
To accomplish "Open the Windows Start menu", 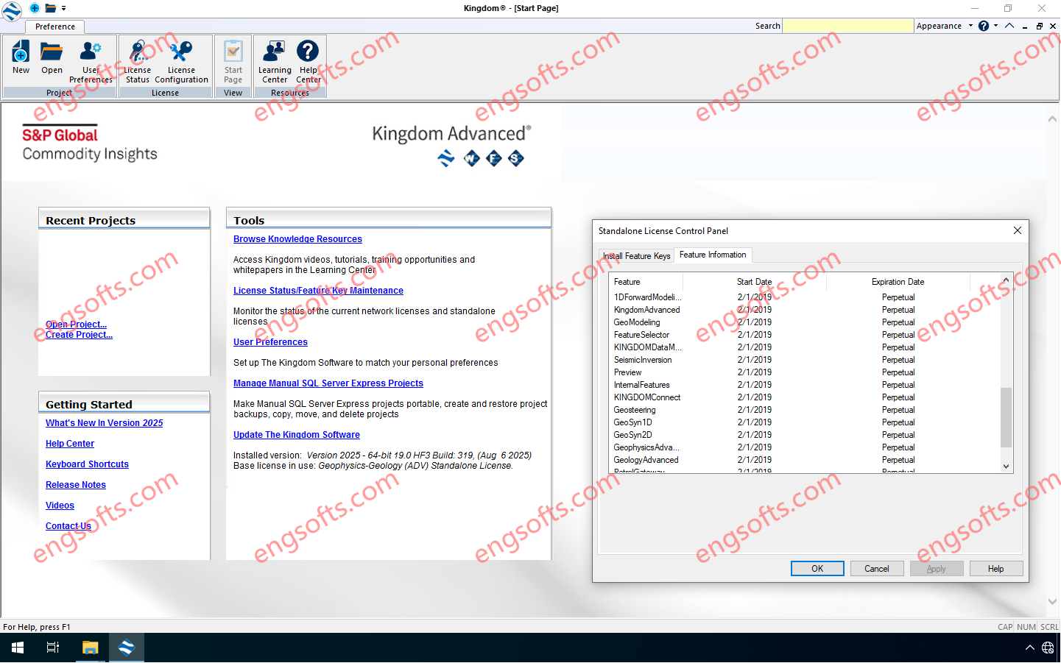I will pos(18,648).
